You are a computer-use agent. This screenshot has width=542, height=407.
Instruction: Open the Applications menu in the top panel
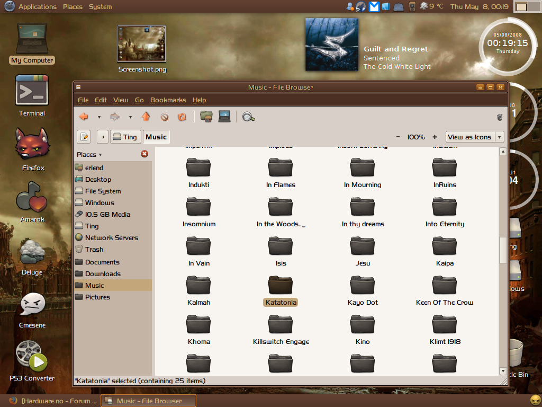(x=37, y=7)
